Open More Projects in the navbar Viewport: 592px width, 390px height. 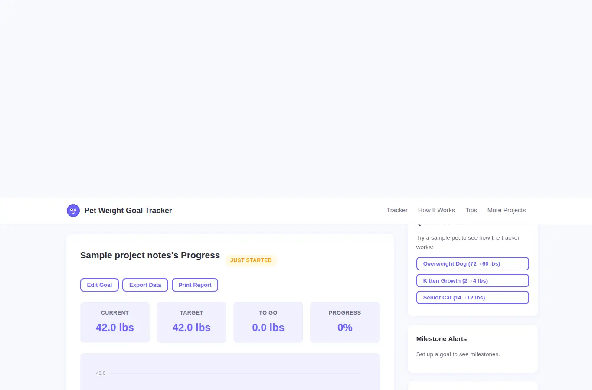click(506, 210)
